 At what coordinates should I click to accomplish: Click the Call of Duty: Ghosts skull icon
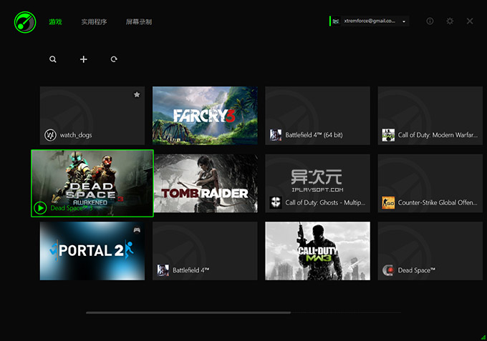click(x=276, y=203)
